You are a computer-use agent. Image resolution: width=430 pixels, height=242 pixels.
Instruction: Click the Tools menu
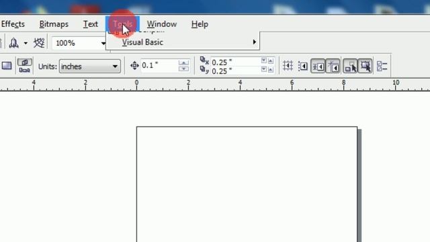click(x=122, y=24)
